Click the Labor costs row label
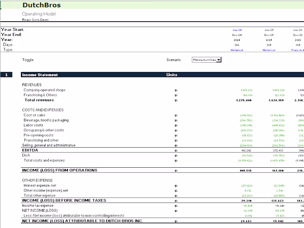The height and width of the screenshot is (228, 304). pyautogui.click(x=33, y=125)
